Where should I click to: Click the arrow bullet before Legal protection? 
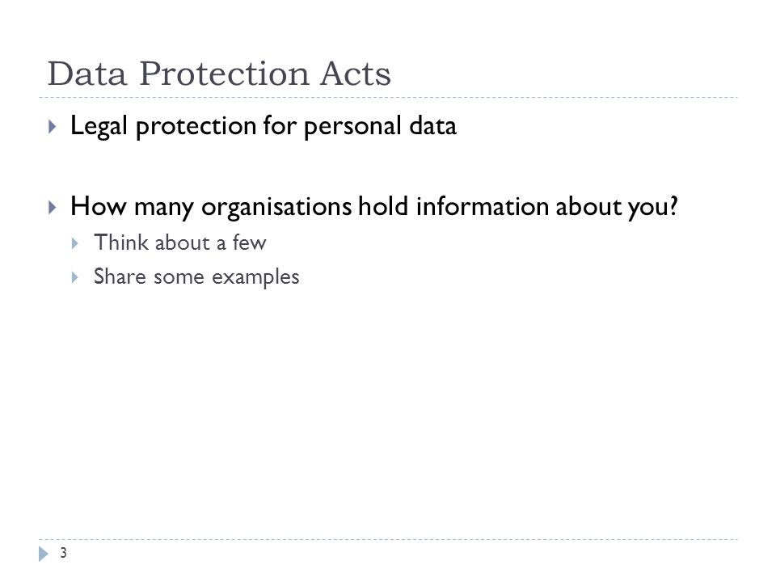tap(53, 127)
